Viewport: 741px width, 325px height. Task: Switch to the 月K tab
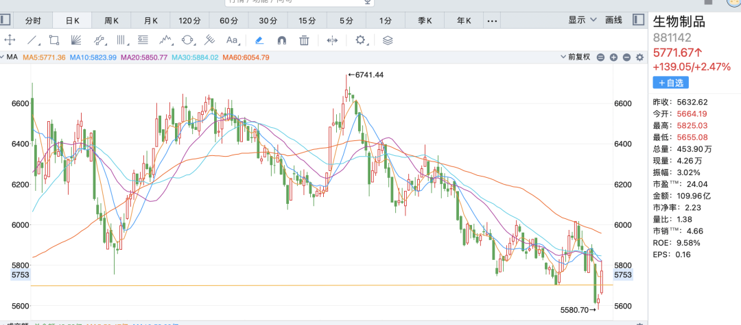pos(151,21)
